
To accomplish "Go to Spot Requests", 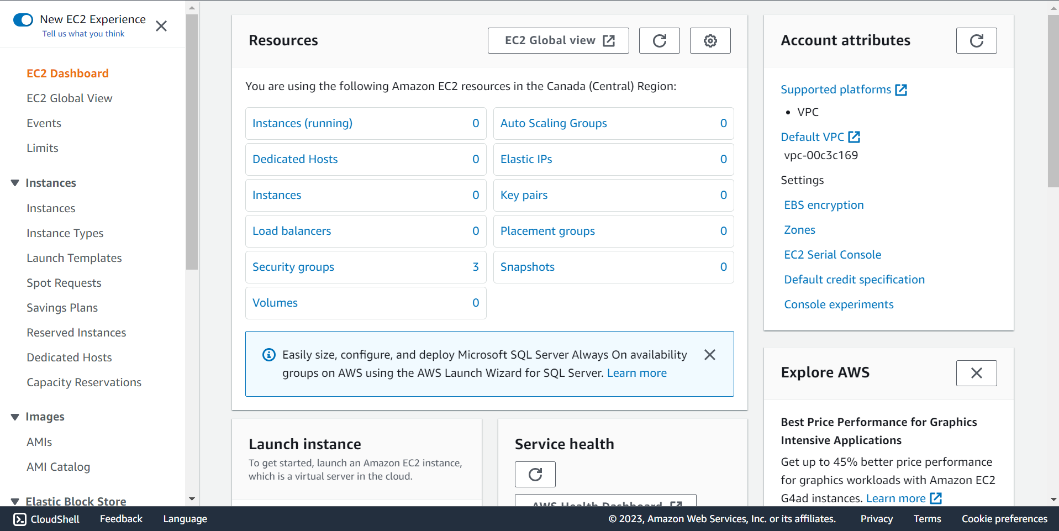I will tap(64, 283).
